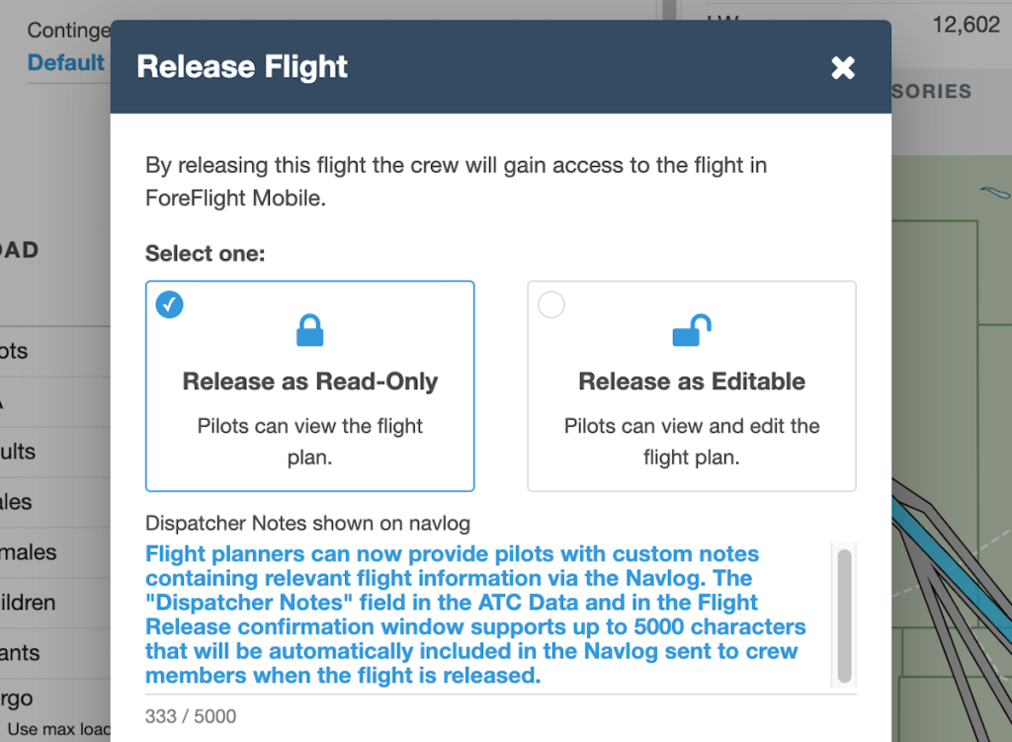Choose the Release as Editable card
1012x742 pixels.
[691, 385]
